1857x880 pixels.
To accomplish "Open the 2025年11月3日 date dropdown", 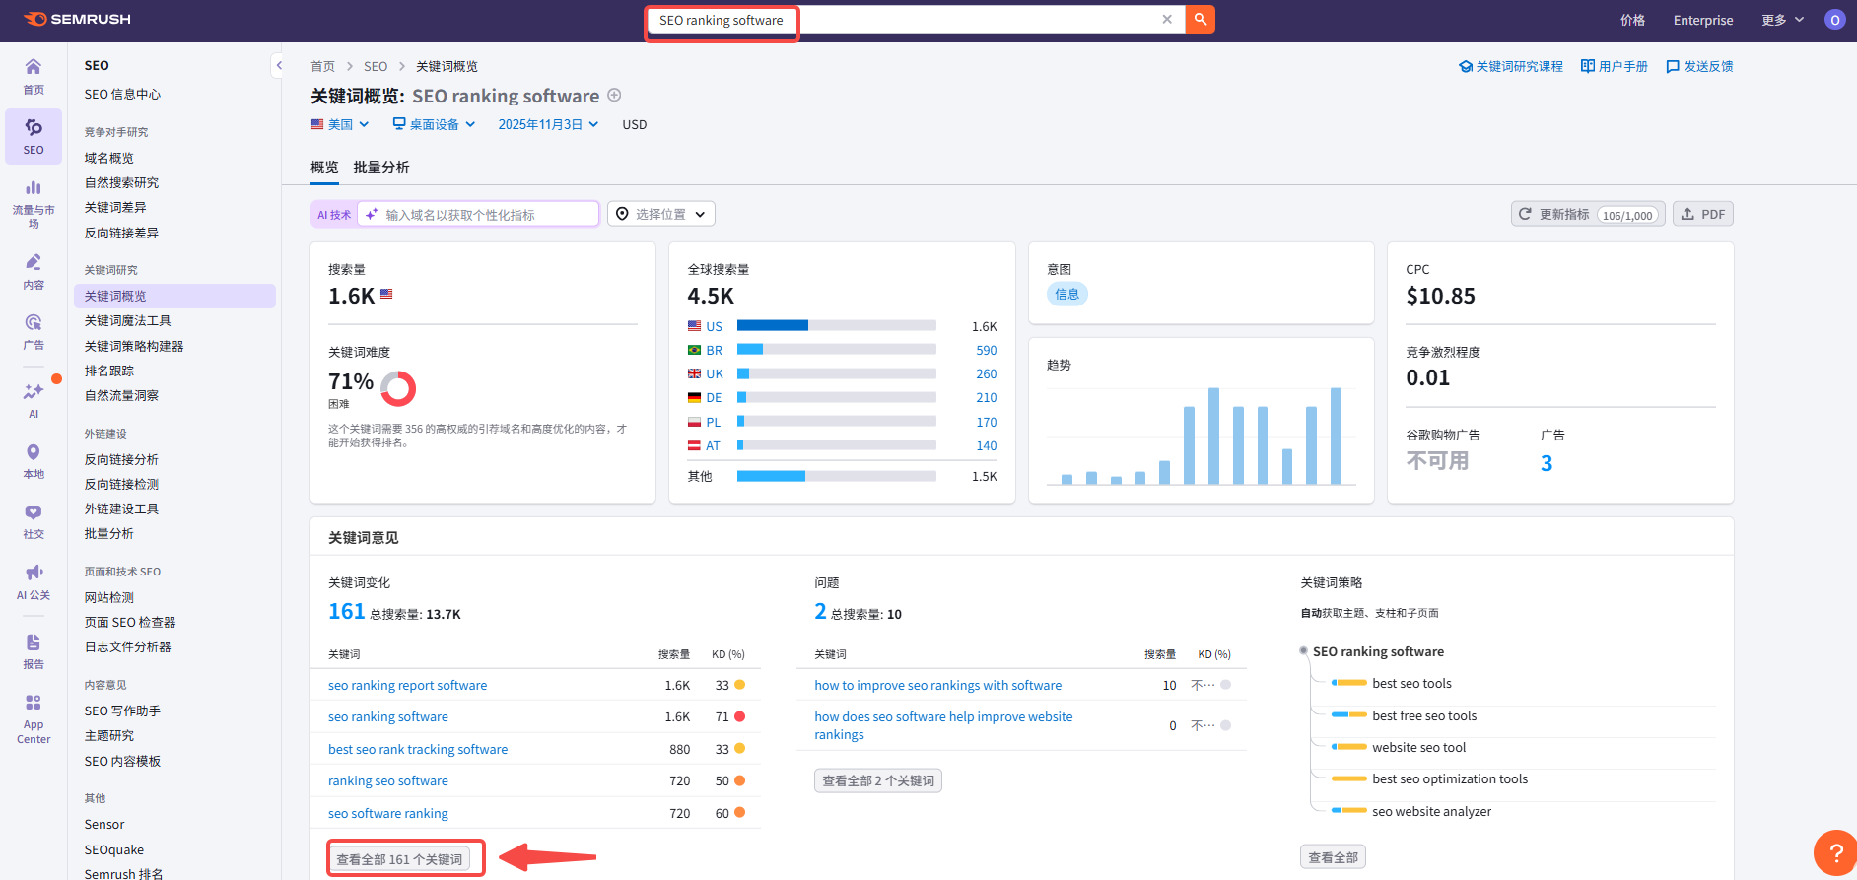I will coord(548,124).
